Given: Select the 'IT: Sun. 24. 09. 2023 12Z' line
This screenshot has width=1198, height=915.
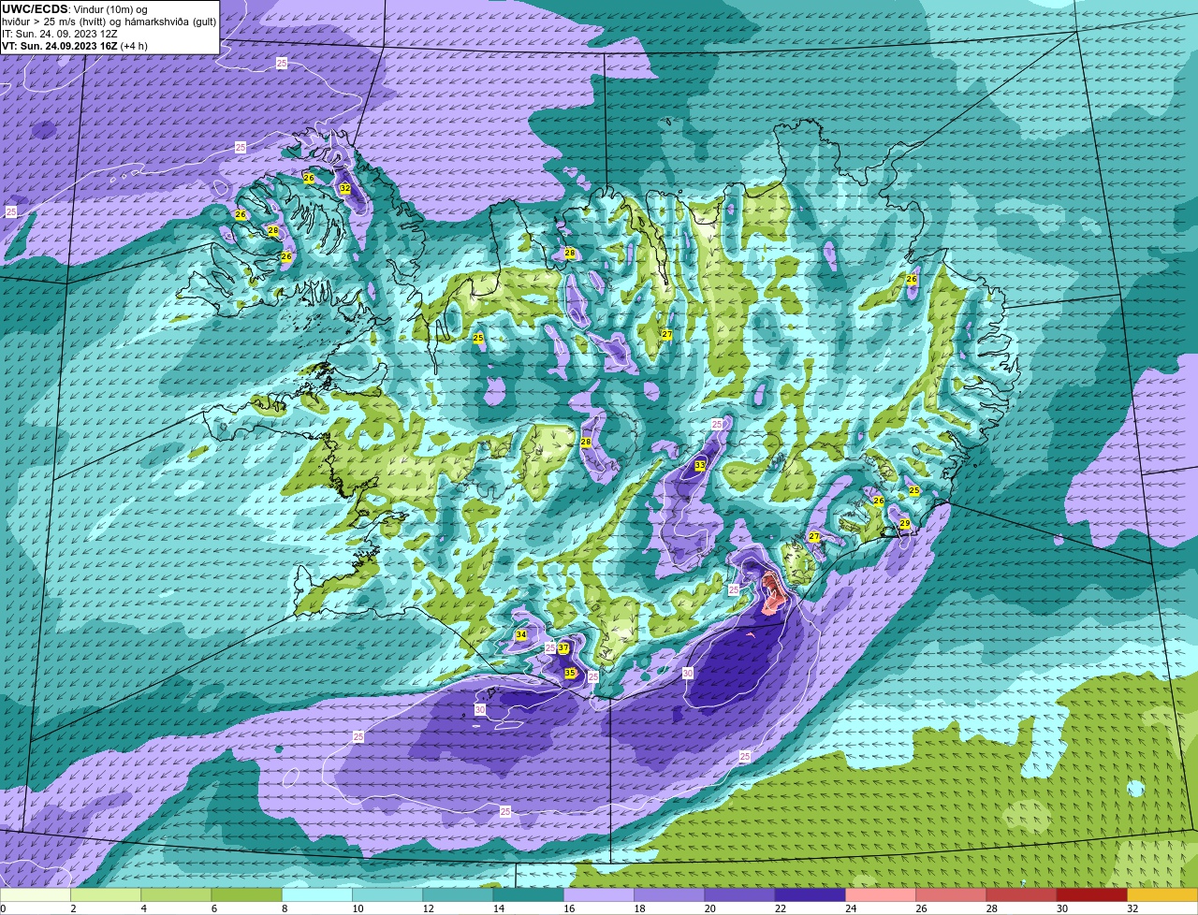Looking at the screenshot, I should click(60, 34).
